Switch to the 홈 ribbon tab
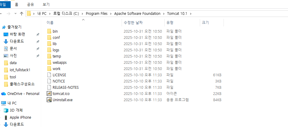The width and height of the screenshot is (288, 127). point(17,4)
